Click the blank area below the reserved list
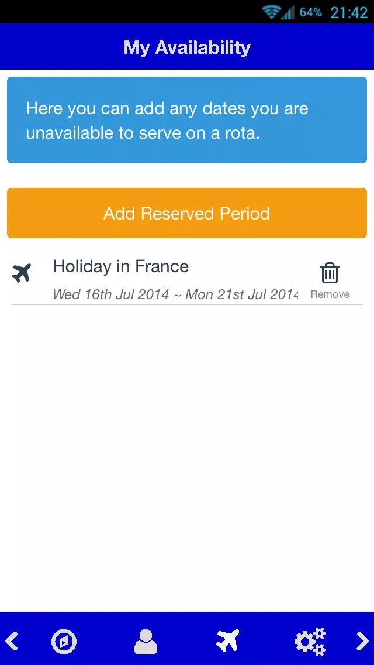The image size is (374, 665). pos(187,458)
